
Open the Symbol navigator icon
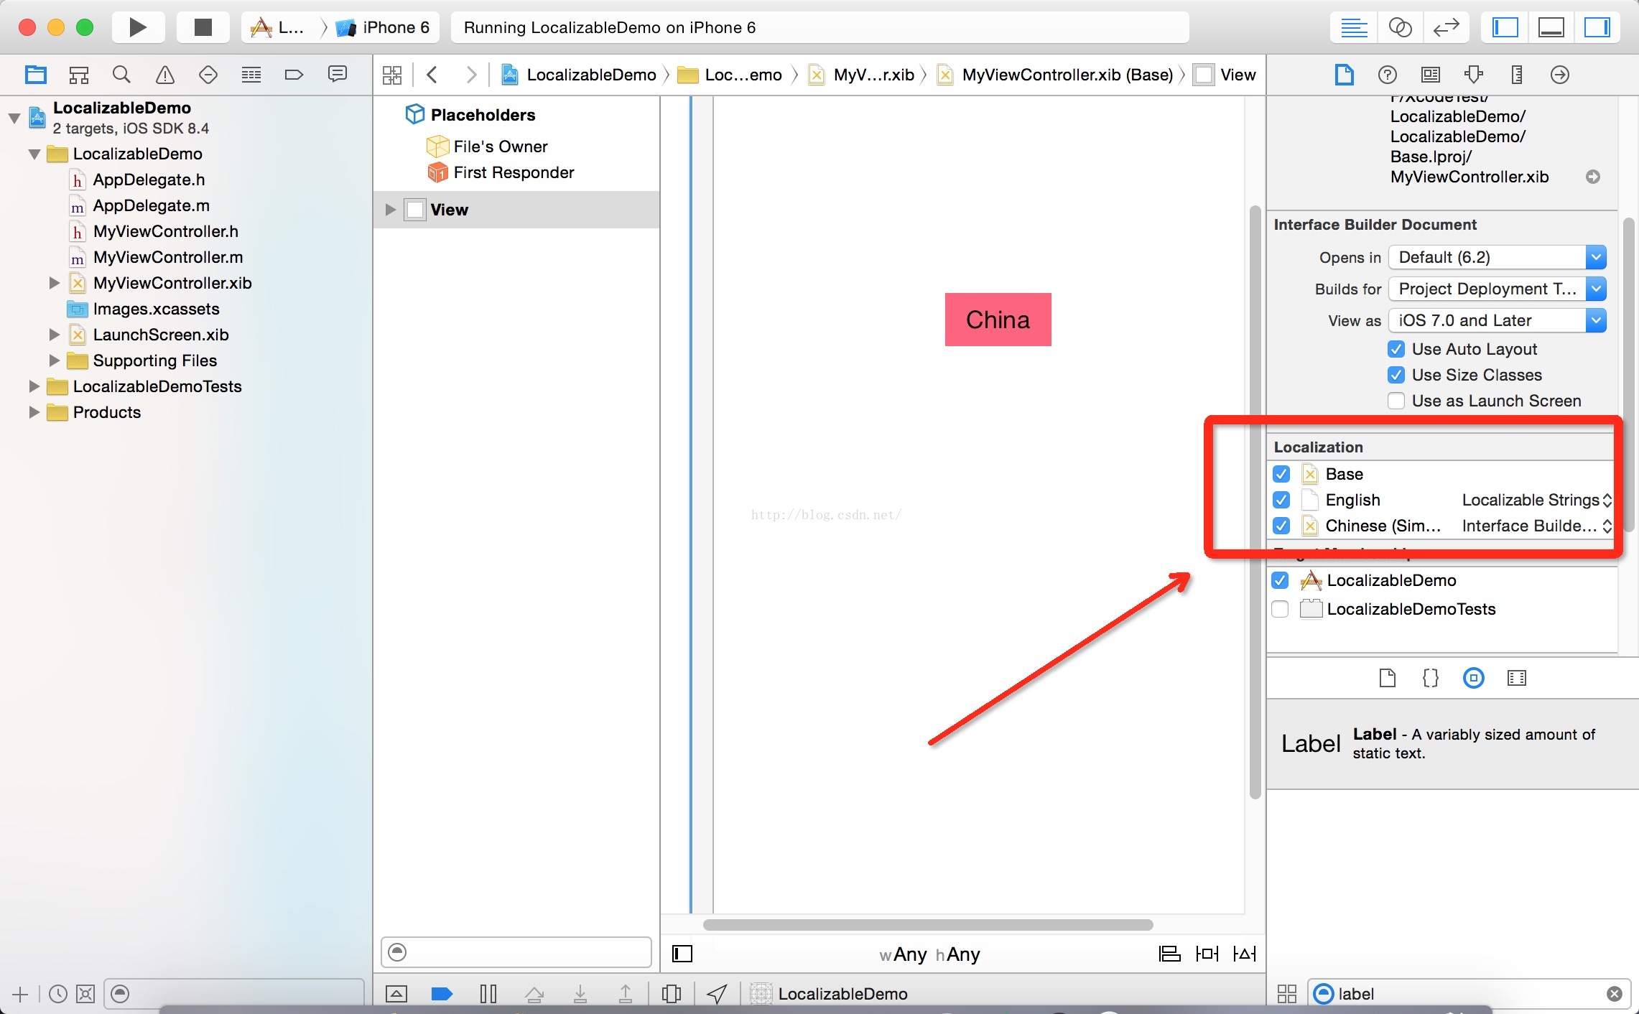[79, 75]
